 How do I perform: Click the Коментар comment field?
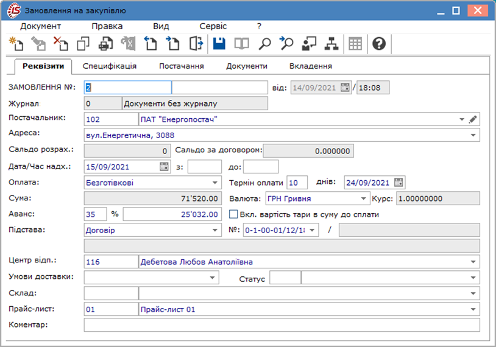[282, 325]
